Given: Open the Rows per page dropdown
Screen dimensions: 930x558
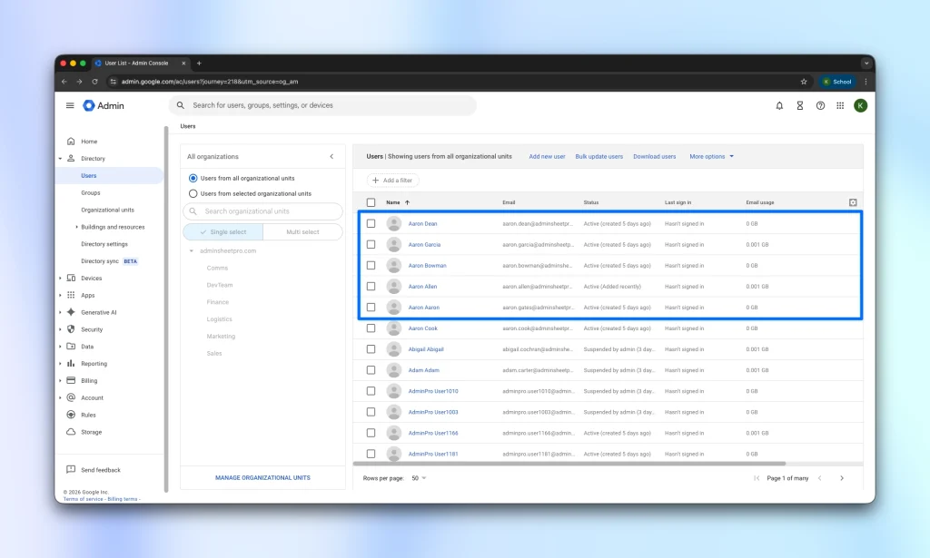Looking at the screenshot, I should pos(419,478).
